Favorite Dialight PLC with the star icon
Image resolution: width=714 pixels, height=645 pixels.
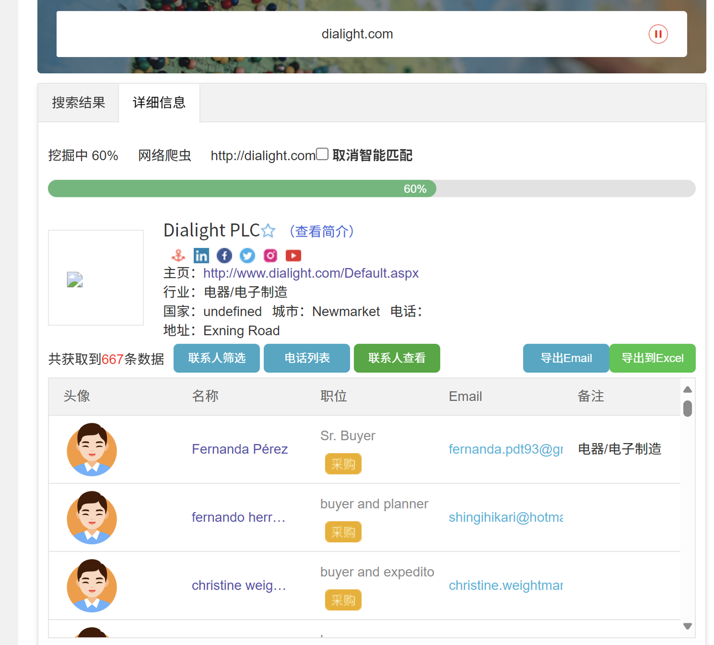click(268, 231)
